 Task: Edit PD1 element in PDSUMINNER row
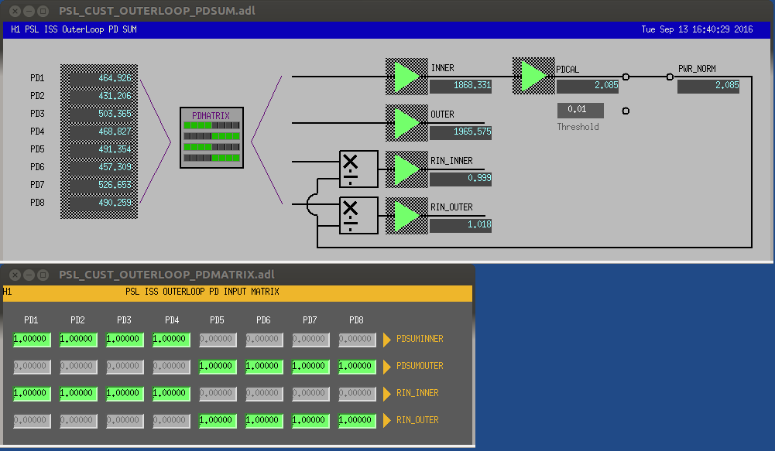click(32, 340)
